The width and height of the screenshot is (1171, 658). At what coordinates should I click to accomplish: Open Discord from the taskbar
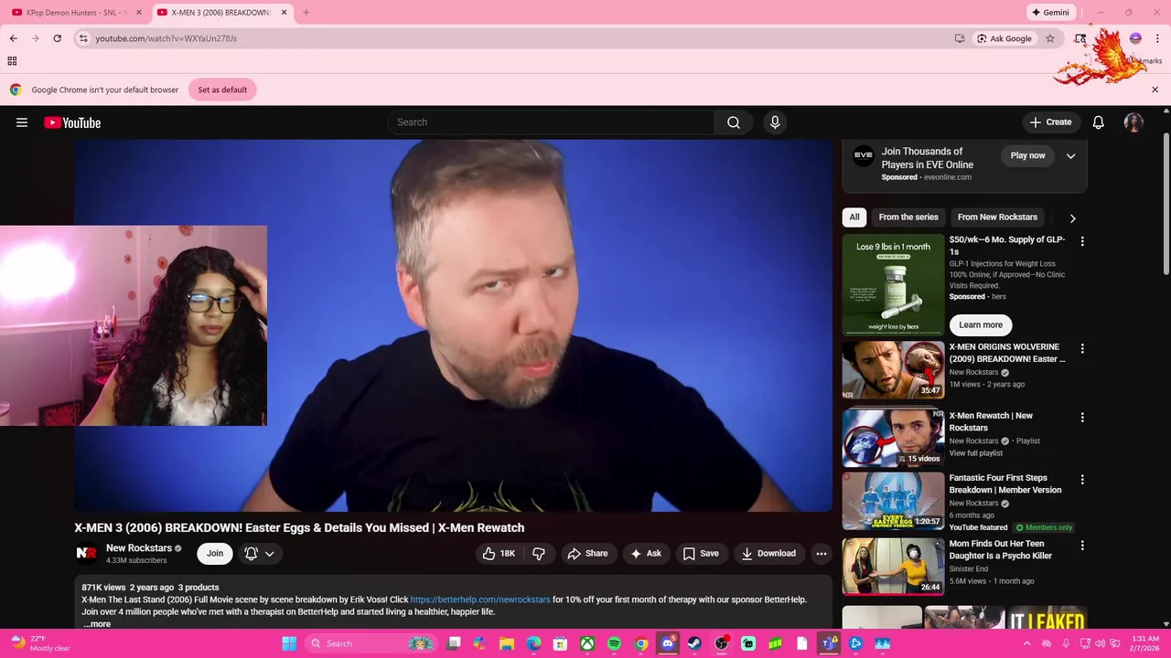click(x=669, y=643)
